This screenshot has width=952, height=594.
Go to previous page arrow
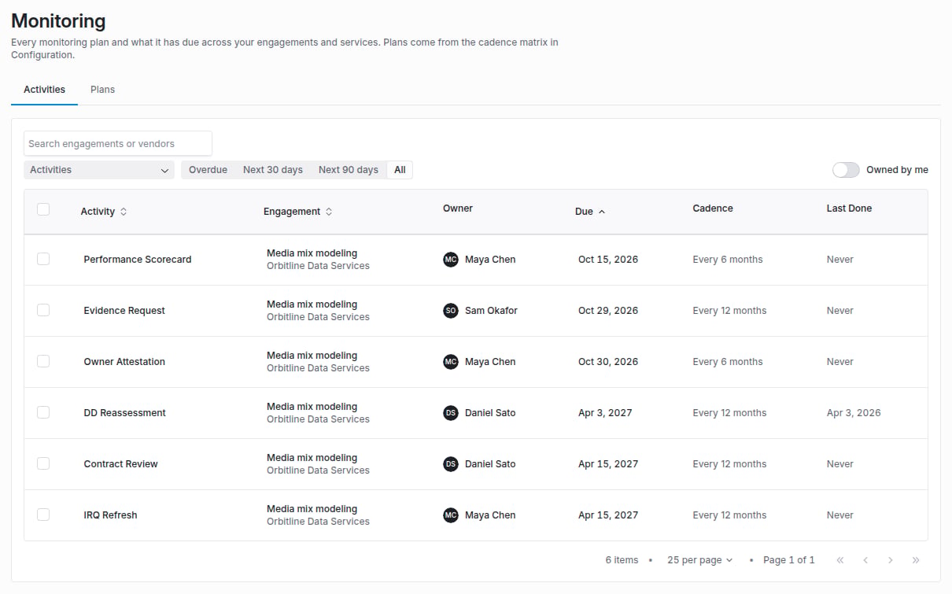click(865, 560)
